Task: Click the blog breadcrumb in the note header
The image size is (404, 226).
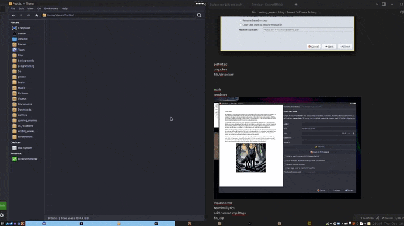Action: 281,12
